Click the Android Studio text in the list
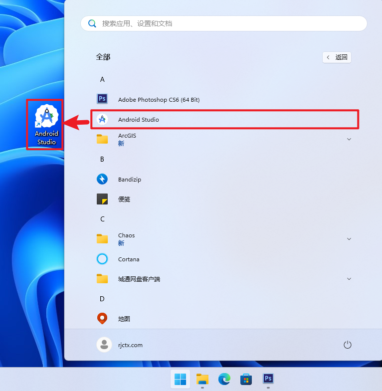 (139, 120)
